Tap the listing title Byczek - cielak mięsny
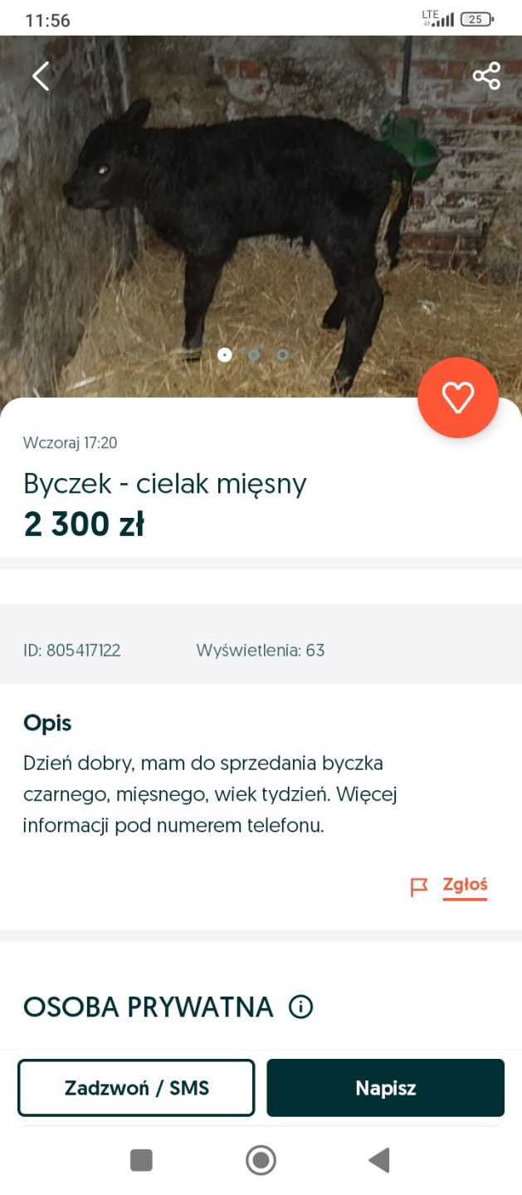Screen dimensions: 522x1195 coord(165,484)
